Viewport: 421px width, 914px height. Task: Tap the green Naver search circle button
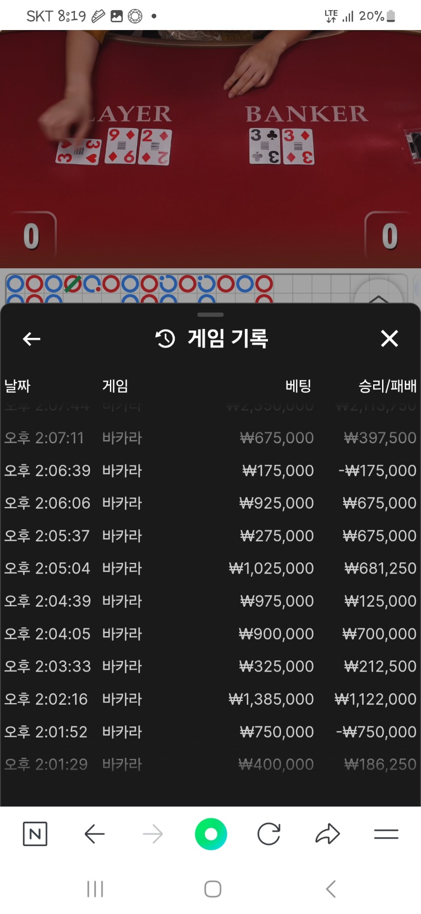click(210, 834)
